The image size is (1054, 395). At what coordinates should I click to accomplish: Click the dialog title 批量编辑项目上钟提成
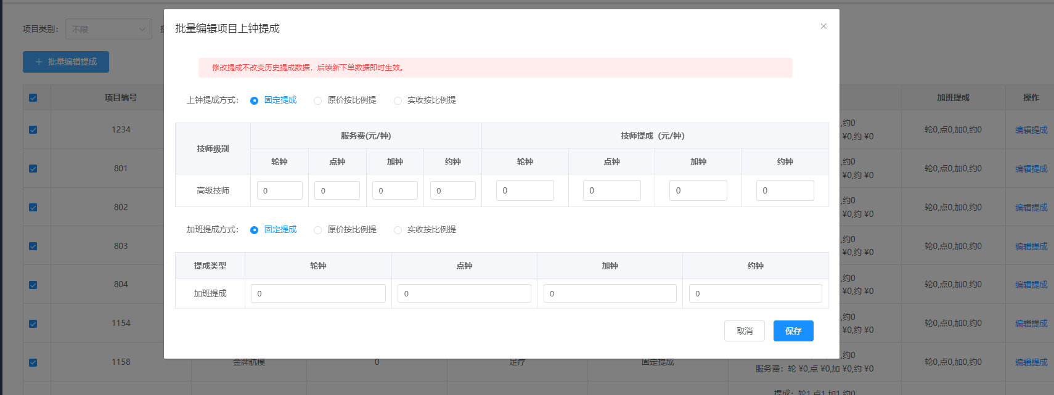click(x=227, y=28)
